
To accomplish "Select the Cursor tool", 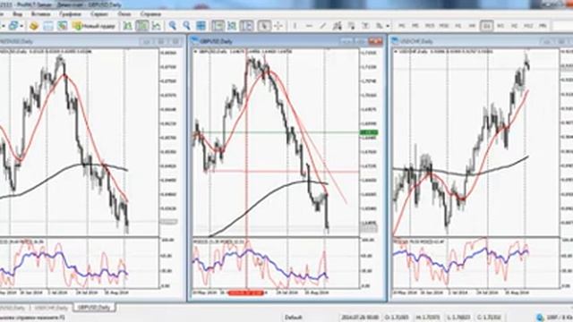I will pos(264,26).
